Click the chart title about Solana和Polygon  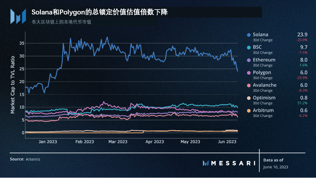point(99,12)
